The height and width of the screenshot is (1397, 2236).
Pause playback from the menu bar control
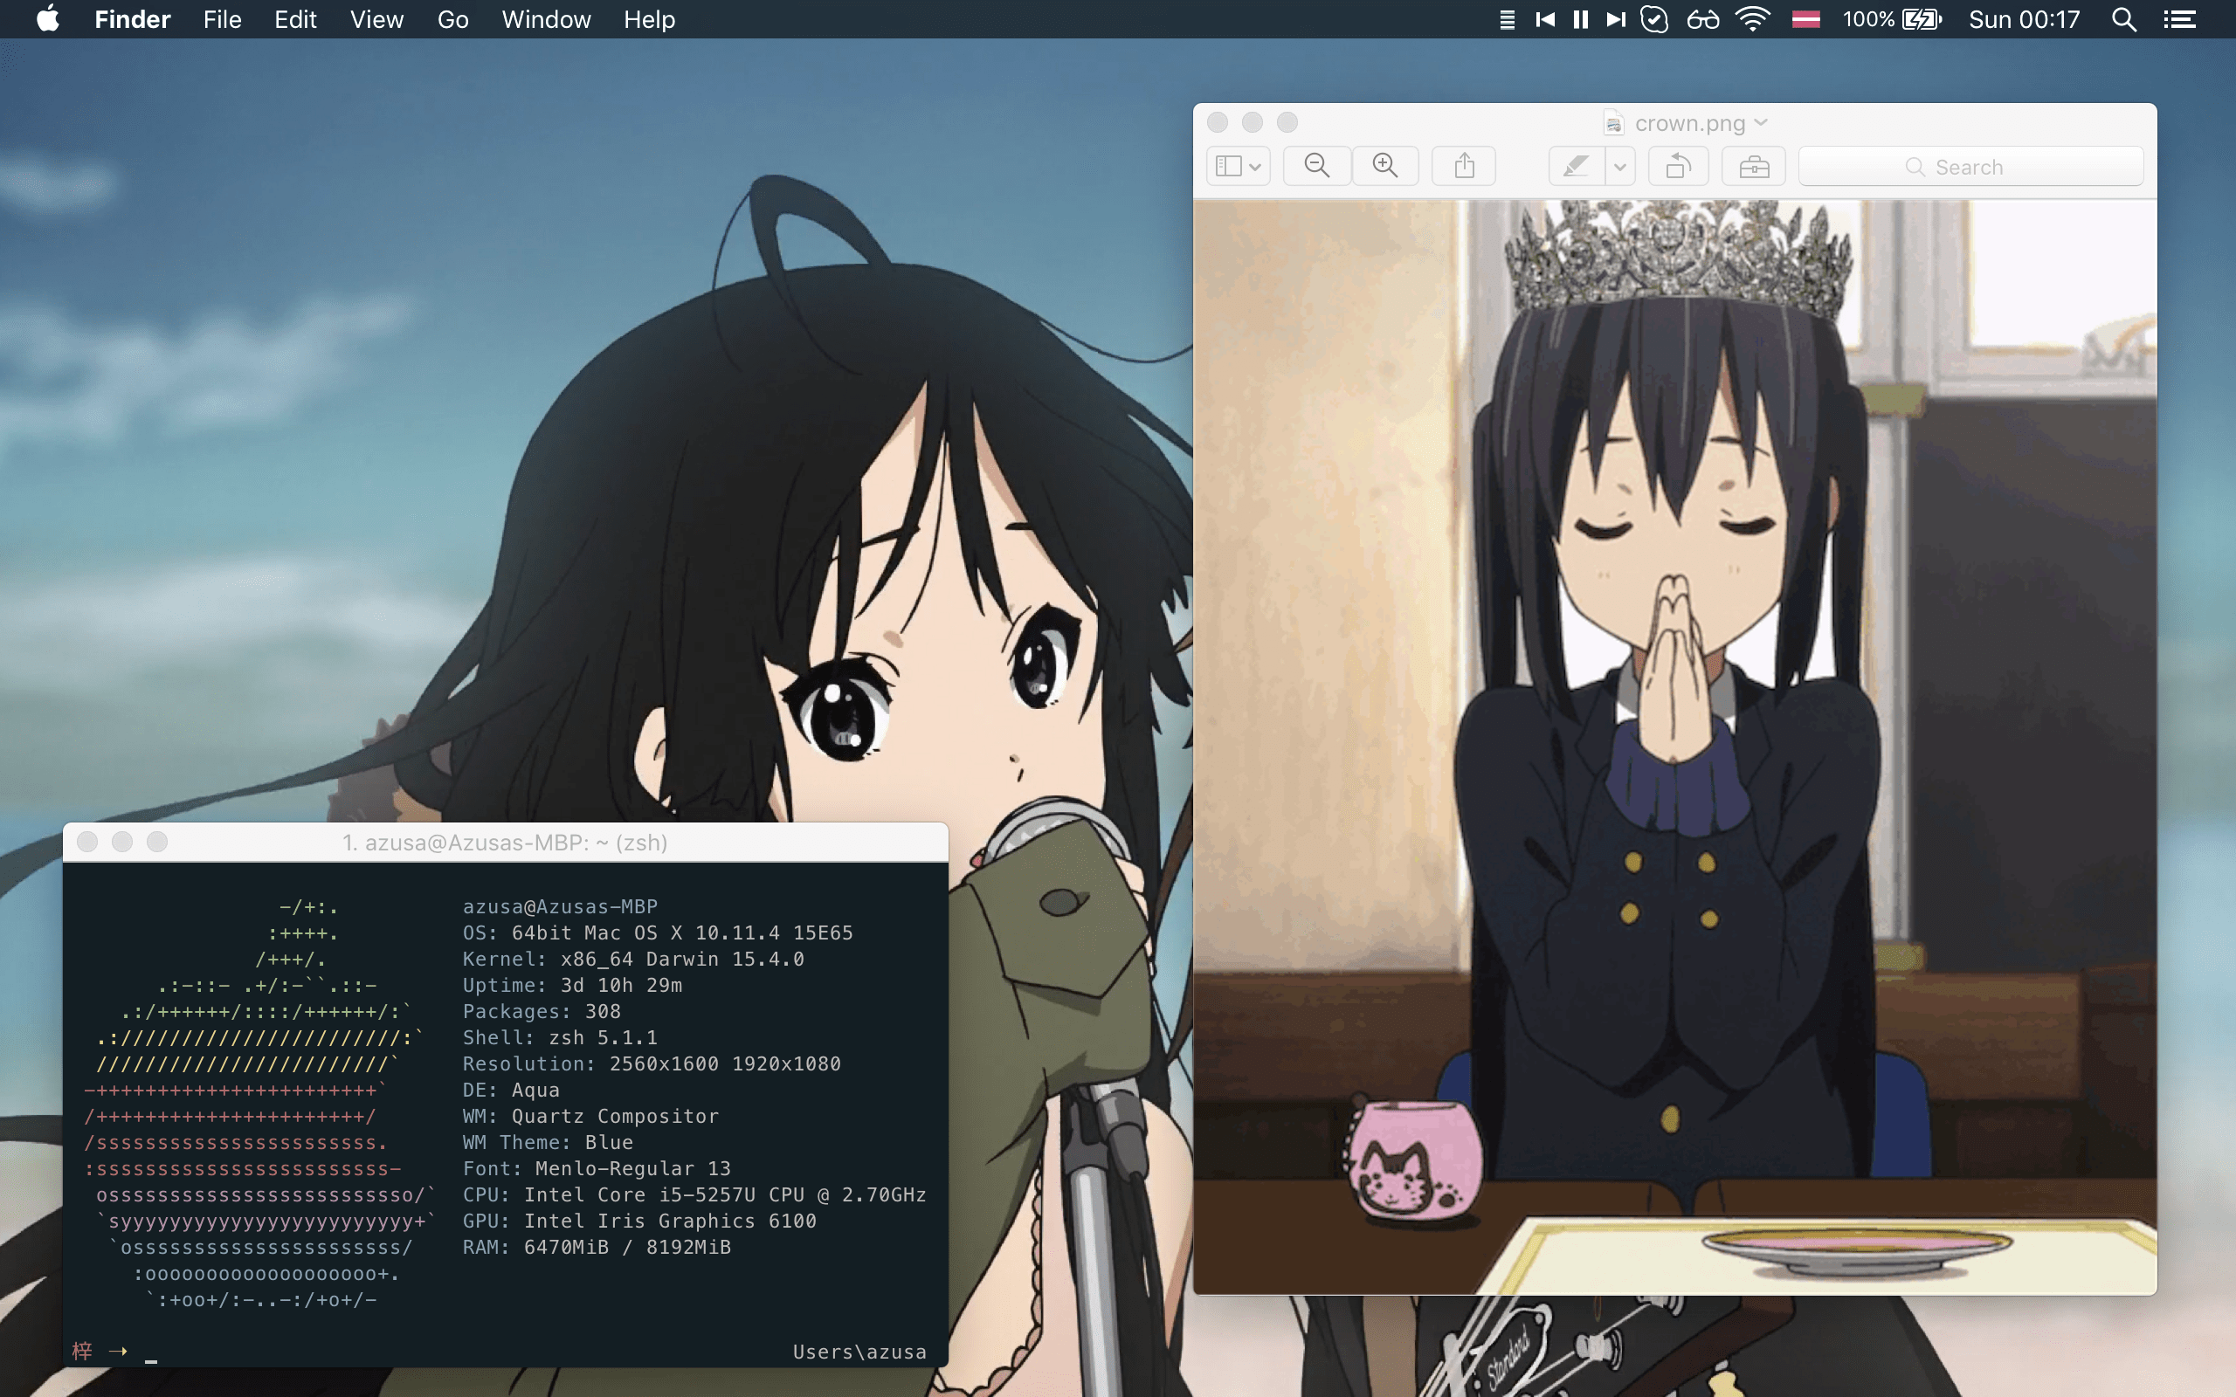click(x=1581, y=19)
